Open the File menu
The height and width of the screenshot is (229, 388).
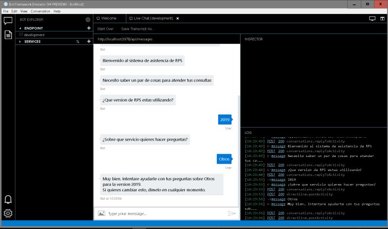pos(6,11)
